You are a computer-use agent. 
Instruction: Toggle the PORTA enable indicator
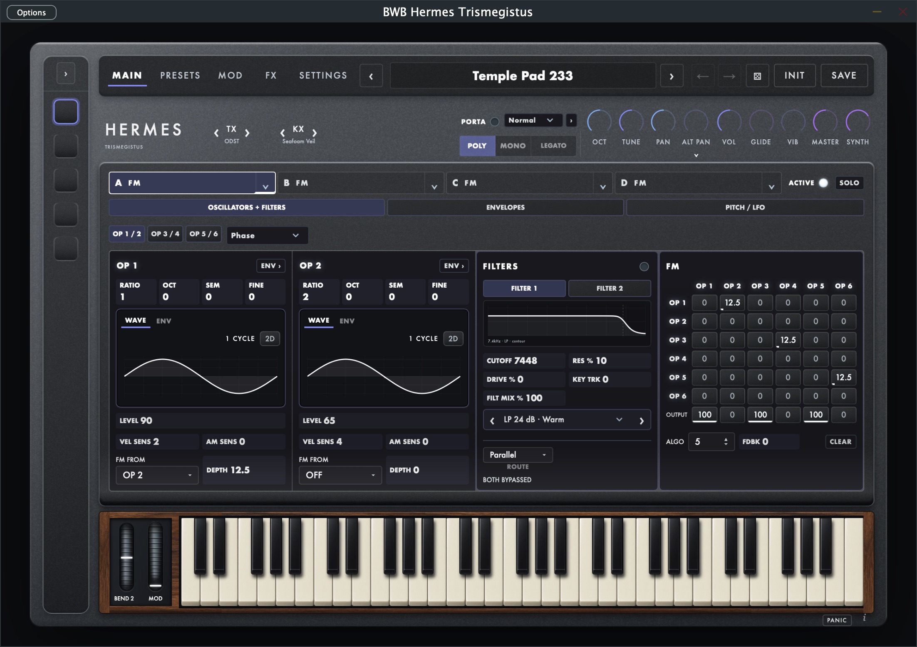(x=495, y=121)
